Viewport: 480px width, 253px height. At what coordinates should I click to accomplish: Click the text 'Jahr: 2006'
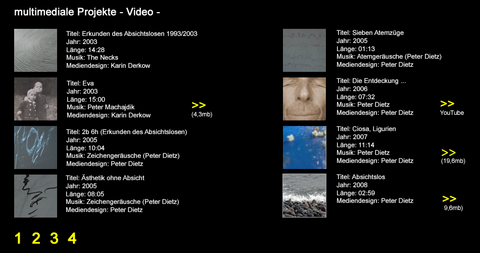click(352, 89)
